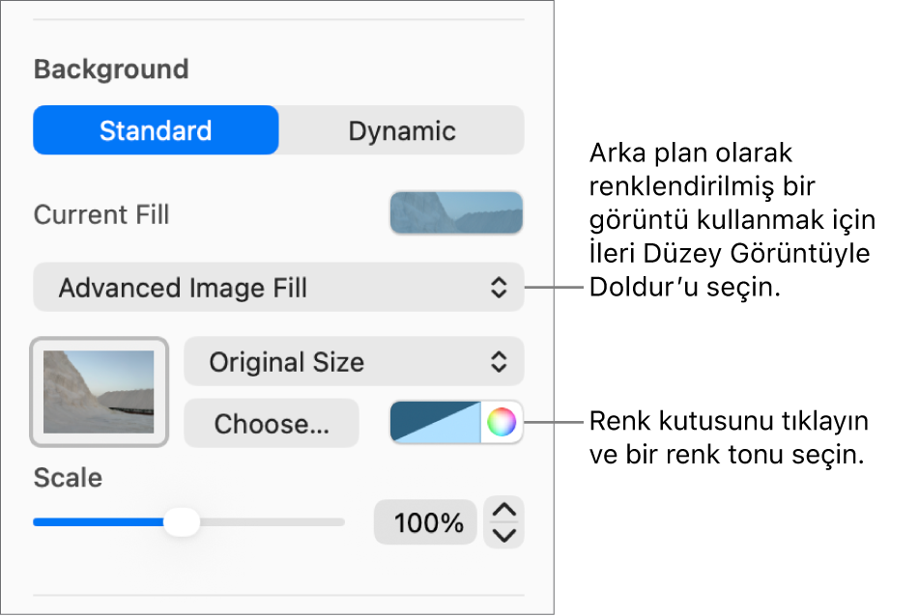Viewport: 919px width, 616px height.
Task: Open the Current Fill preview swatch
Action: coord(456,212)
